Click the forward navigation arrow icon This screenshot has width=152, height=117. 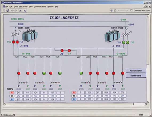coord(16,11)
